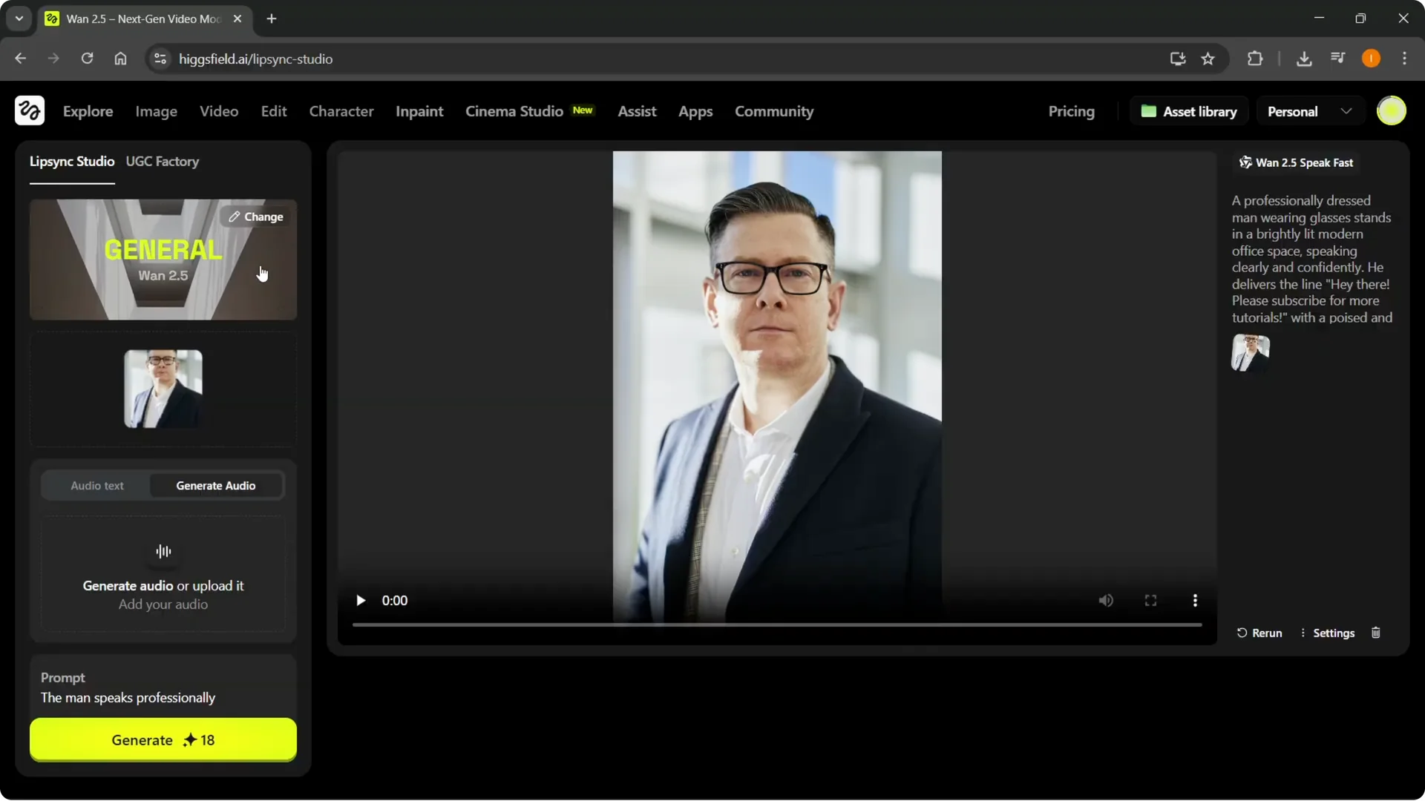
Task: Open the Asset library folder icon
Action: point(1149,111)
